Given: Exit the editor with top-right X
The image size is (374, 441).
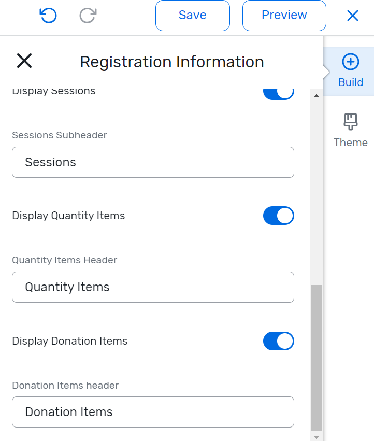Looking at the screenshot, I should click(x=352, y=16).
